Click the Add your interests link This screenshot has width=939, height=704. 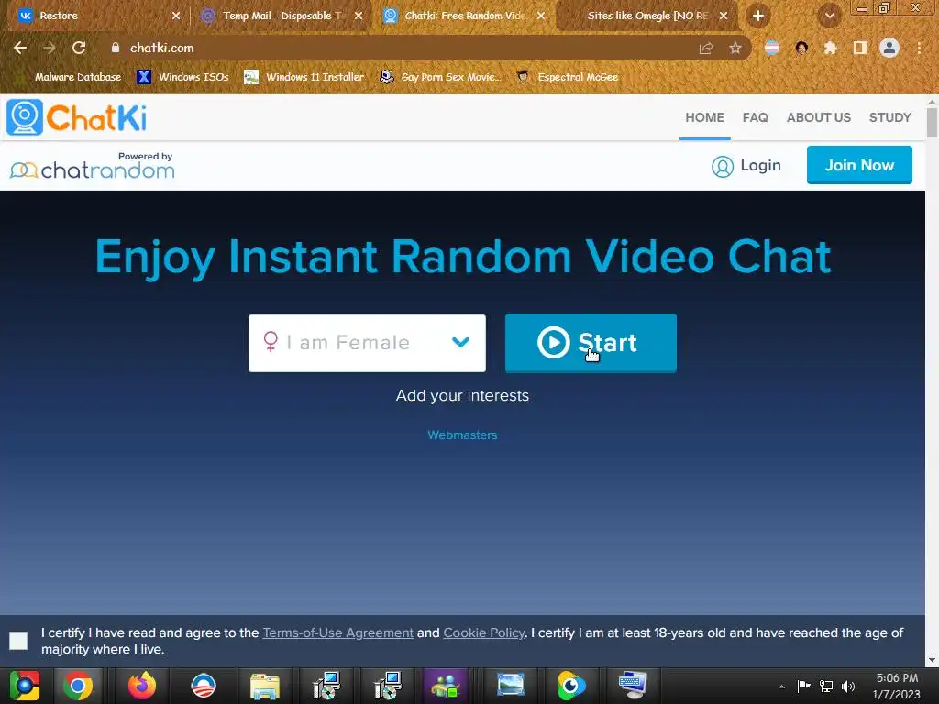pyautogui.click(x=462, y=395)
